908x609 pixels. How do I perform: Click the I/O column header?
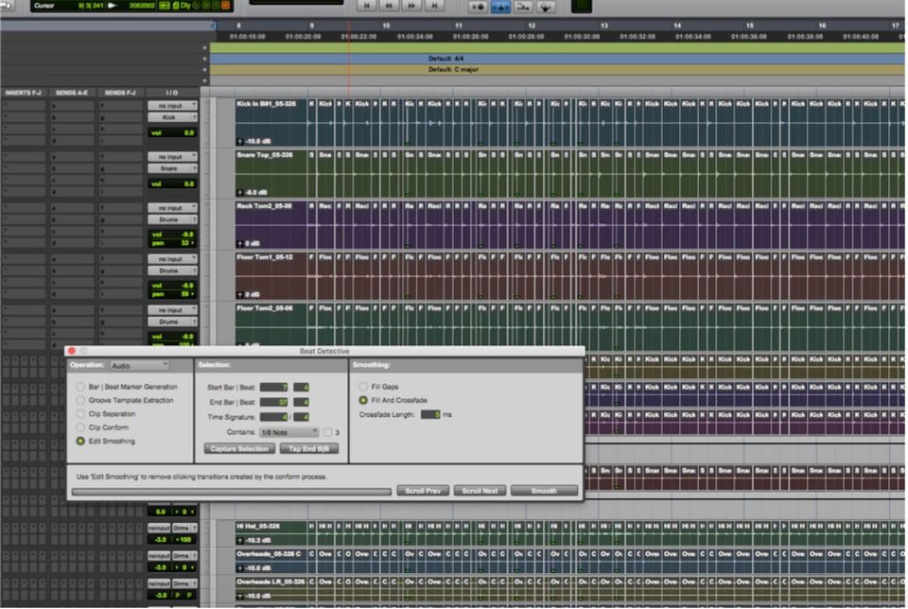point(172,93)
